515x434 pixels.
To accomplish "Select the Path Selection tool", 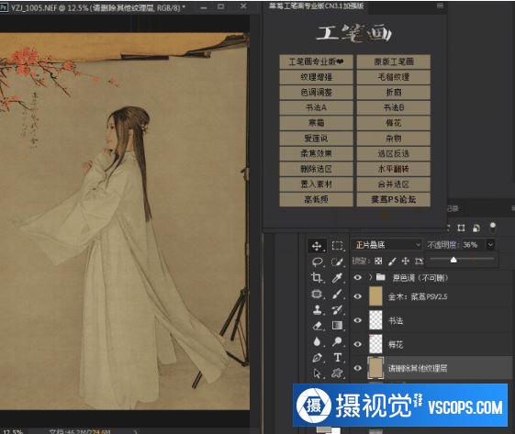I will 317,373.
